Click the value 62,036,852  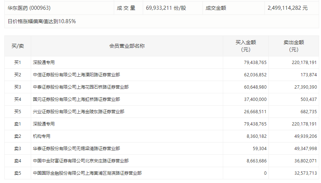pos(255,75)
